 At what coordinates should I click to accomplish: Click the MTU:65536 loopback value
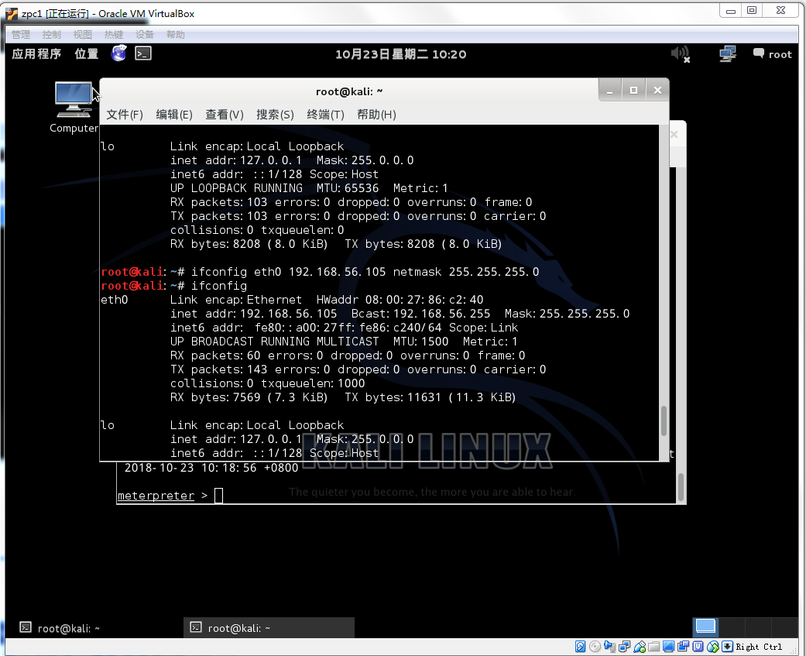pyautogui.click(x=348, y=187)
